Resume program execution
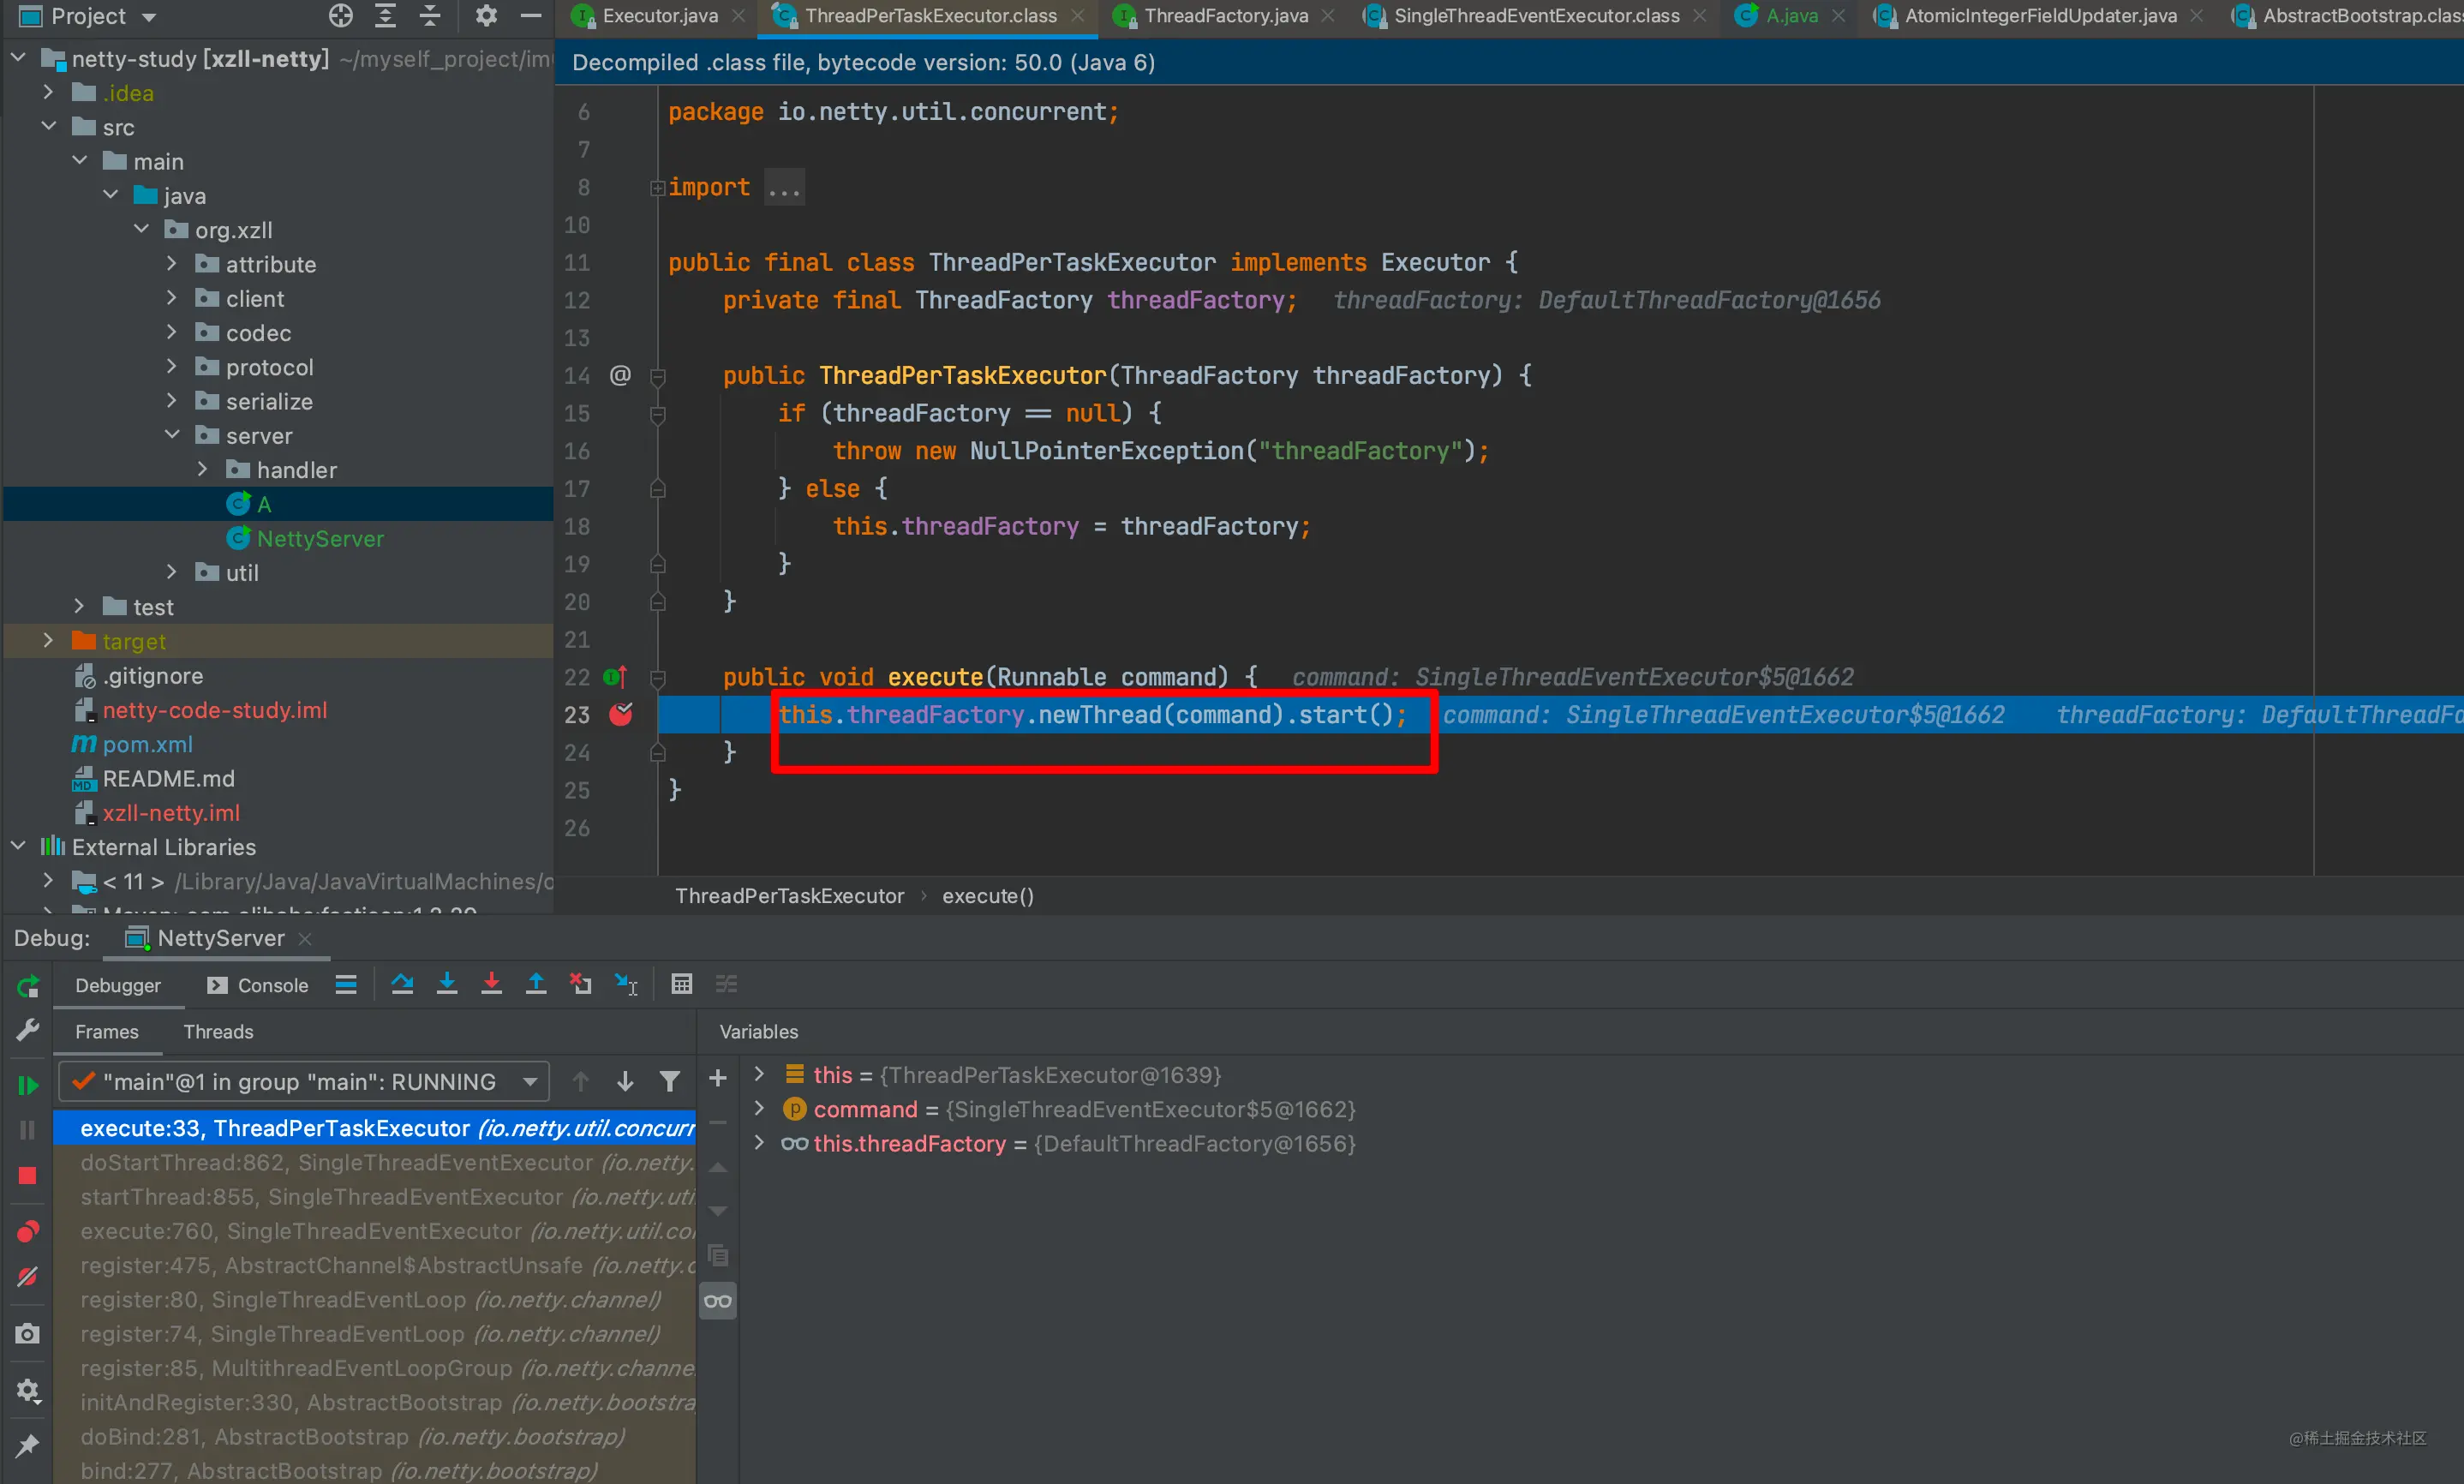2464x1484 pixels. tap(28, 1085)
